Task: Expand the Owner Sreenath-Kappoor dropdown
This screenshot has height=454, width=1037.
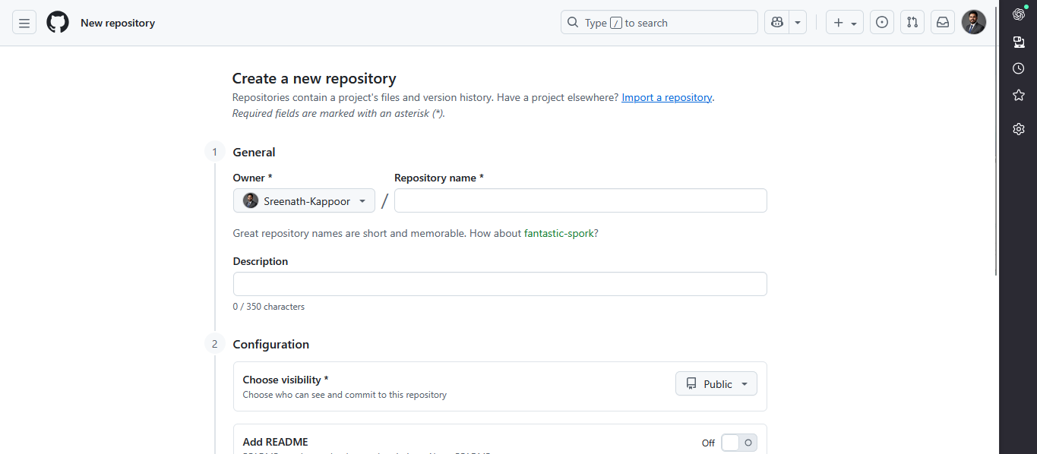Action: tap(304, 201)
